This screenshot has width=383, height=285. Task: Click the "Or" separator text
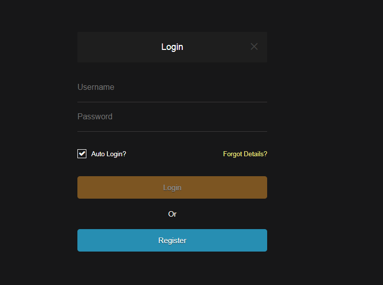coord(172,214)
